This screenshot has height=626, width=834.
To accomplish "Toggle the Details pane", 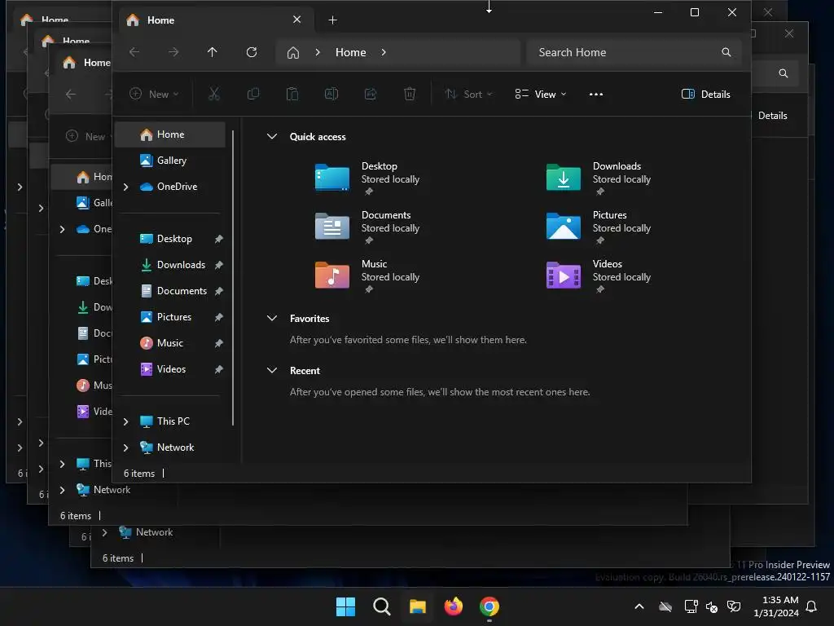I will (706, 95).
